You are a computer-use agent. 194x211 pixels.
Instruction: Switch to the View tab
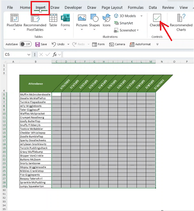[183, 8]
